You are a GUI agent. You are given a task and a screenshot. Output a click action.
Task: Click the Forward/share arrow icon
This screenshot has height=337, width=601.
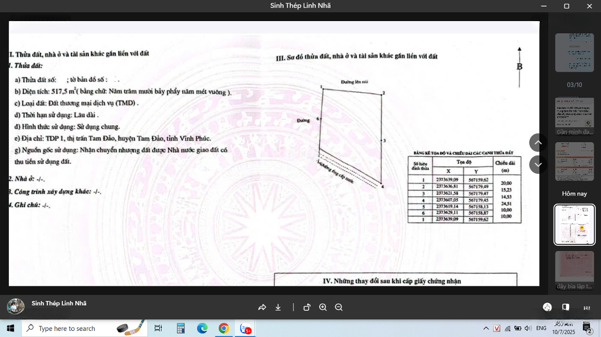click(x=262, y=308)
